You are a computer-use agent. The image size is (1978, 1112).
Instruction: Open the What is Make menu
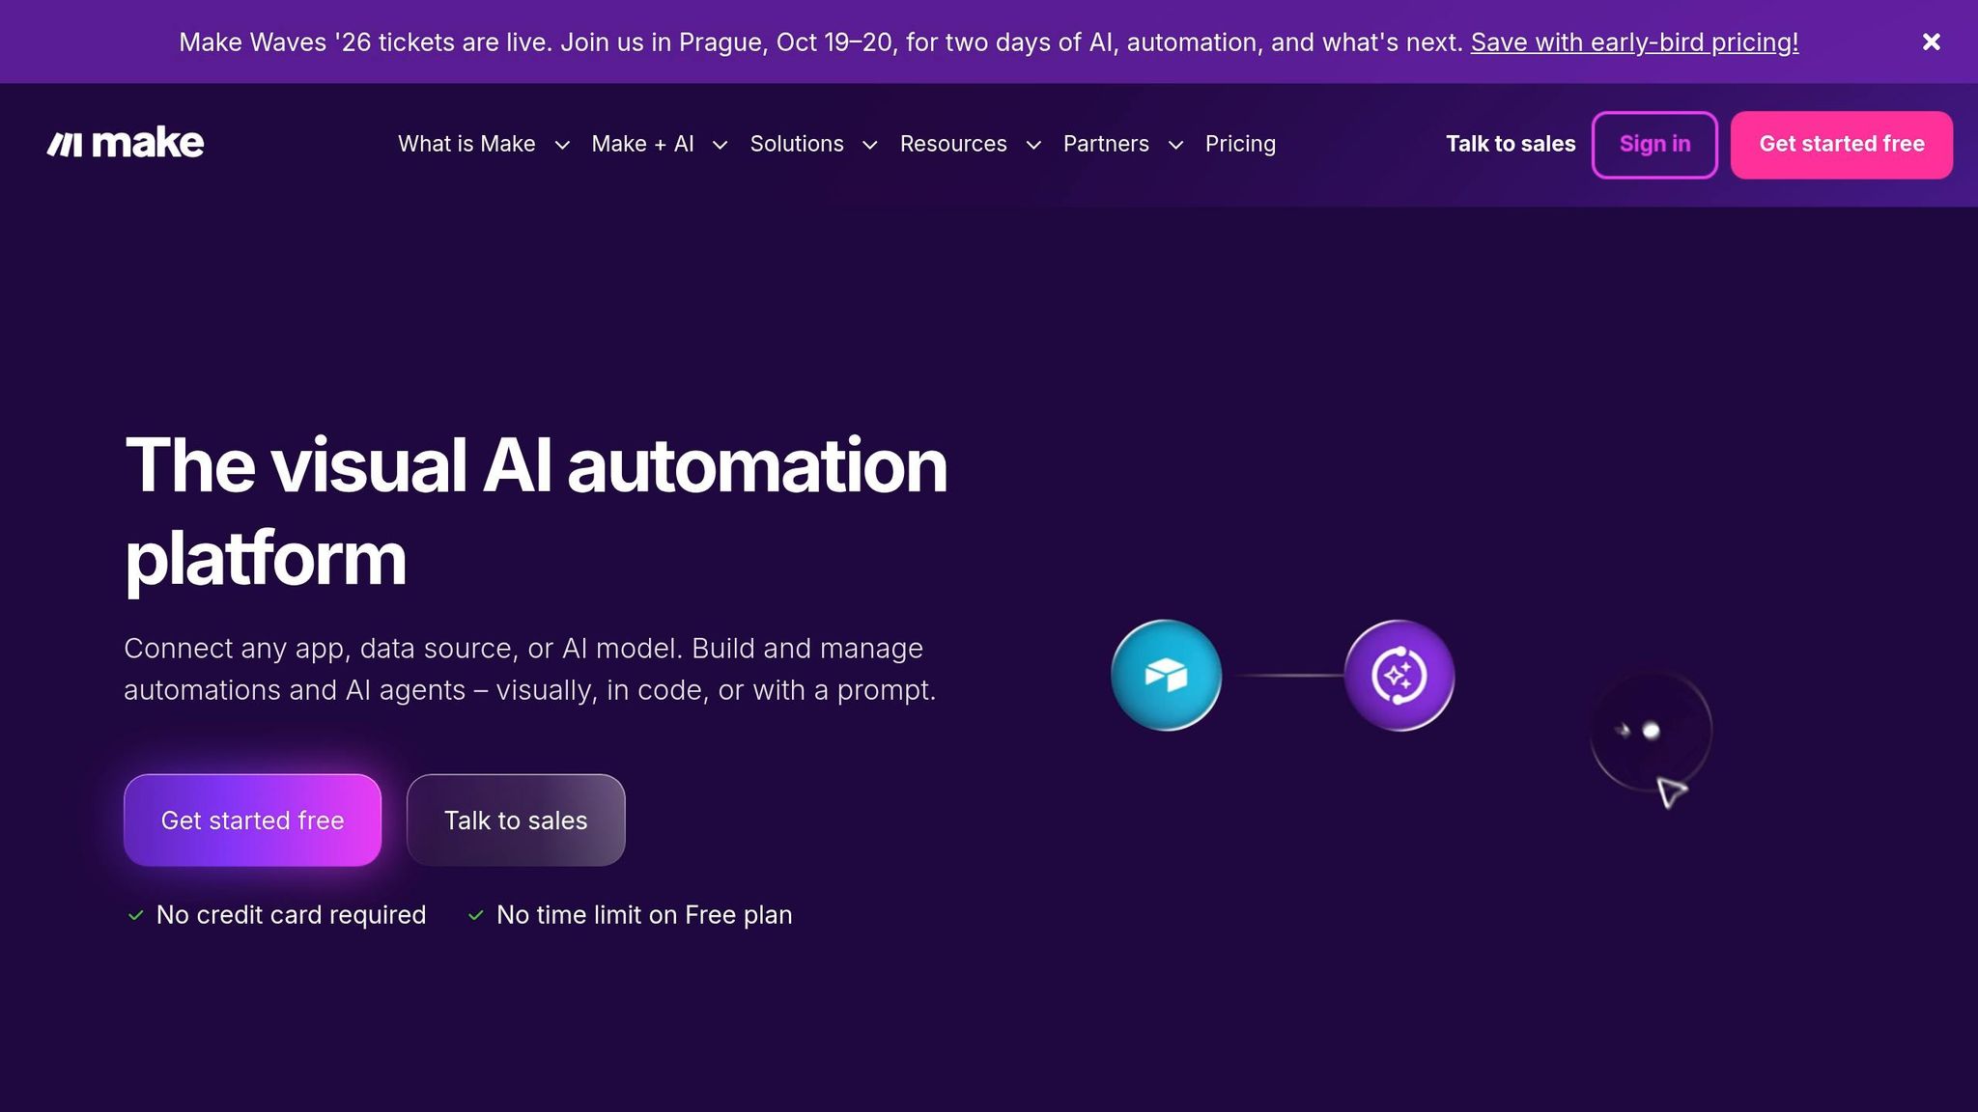(x=466, y=144)
